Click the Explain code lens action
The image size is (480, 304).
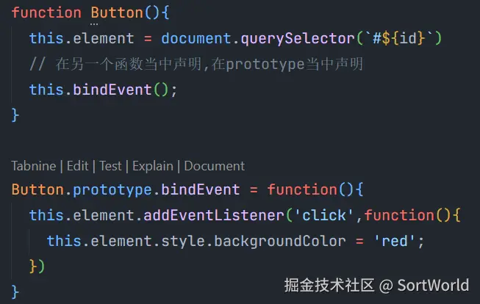(154, 166)
